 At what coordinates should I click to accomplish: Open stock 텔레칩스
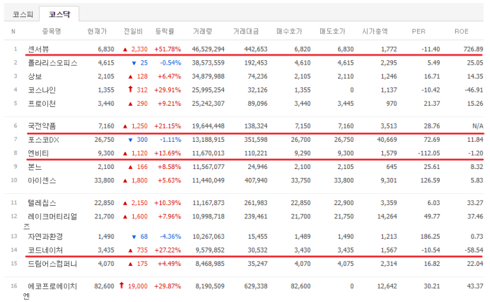[42, 203]
